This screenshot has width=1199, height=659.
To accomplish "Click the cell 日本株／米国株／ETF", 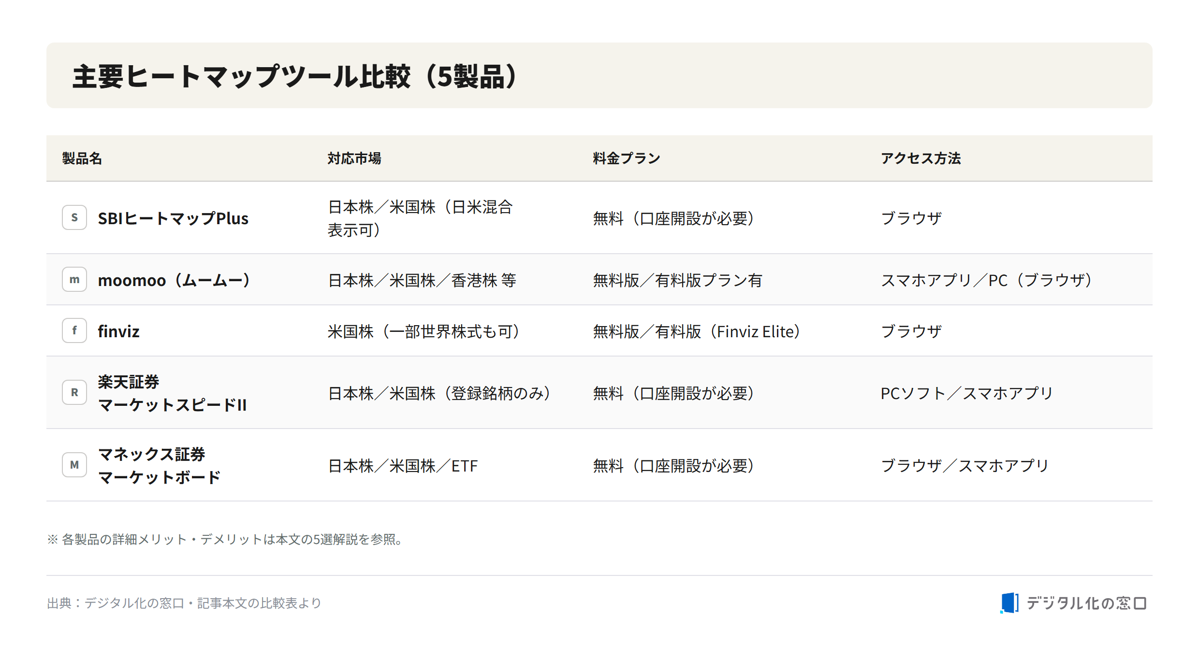I will pos(403,466).
